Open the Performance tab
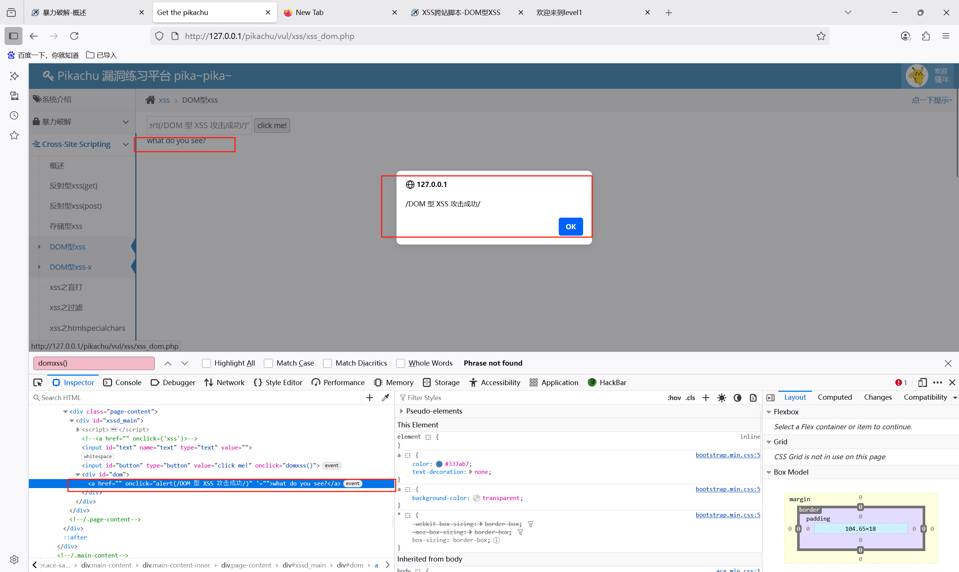This screenshot has height=572, width=959. pyautogui.click(x=338, y=382)
